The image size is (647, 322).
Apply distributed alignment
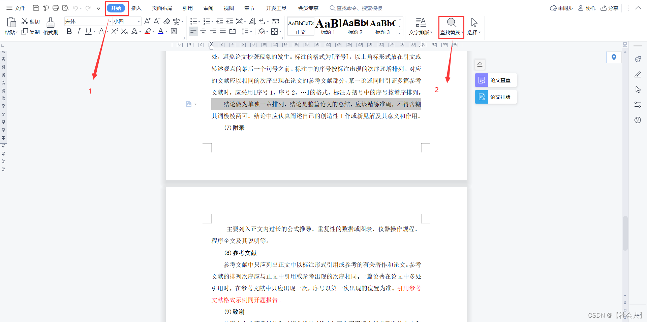[x=233, y=32]
